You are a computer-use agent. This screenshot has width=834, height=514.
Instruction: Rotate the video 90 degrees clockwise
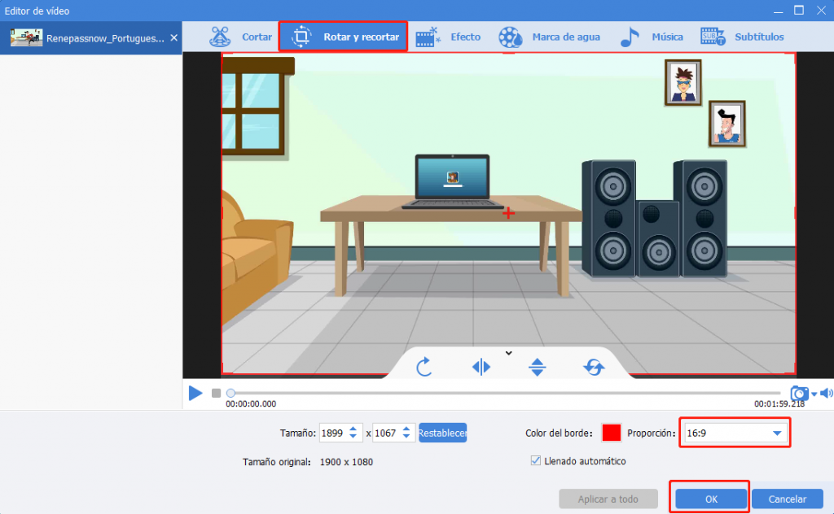424,367
